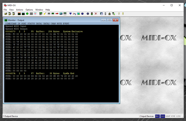Click the Monitor - Output window icon
The image size is (186, 121).
tap(6, 20)
